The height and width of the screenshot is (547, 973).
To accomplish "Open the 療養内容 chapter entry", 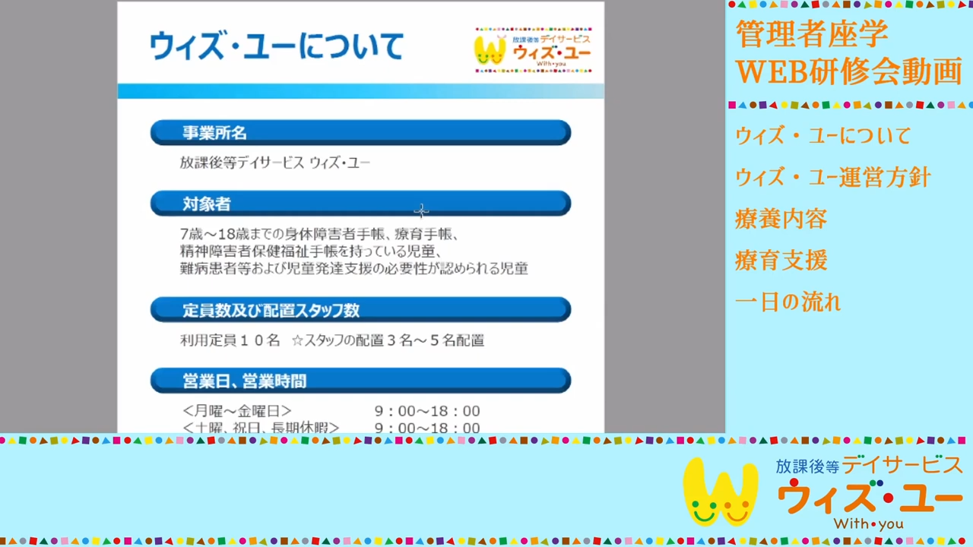I will pyautogui.click(x=781, y=219).
